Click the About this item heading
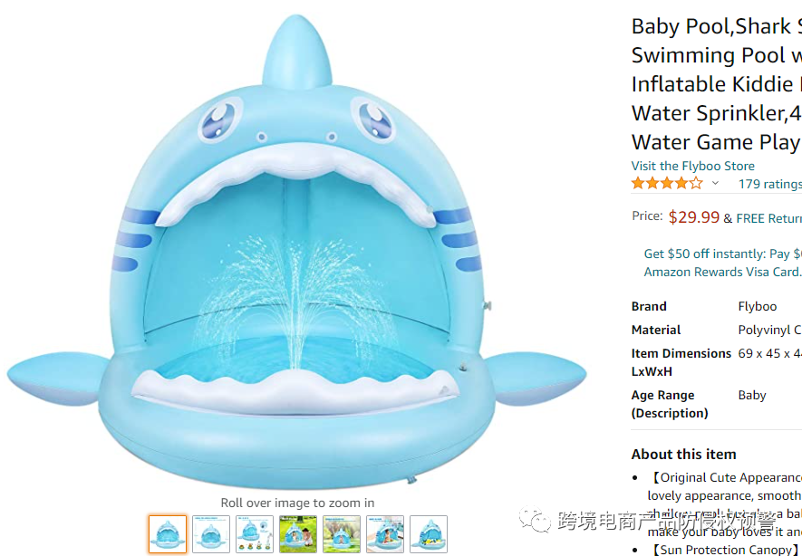The width and height of the screenshot is (802, 556). [683, 455]
